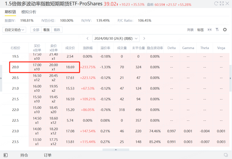The height and width of the screenshot is (159, 232).
Task: Click the refresh icon in title bar
Action: [216, 3]
